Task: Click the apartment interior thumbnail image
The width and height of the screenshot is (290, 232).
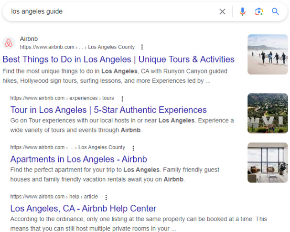Action: [268, 162]
